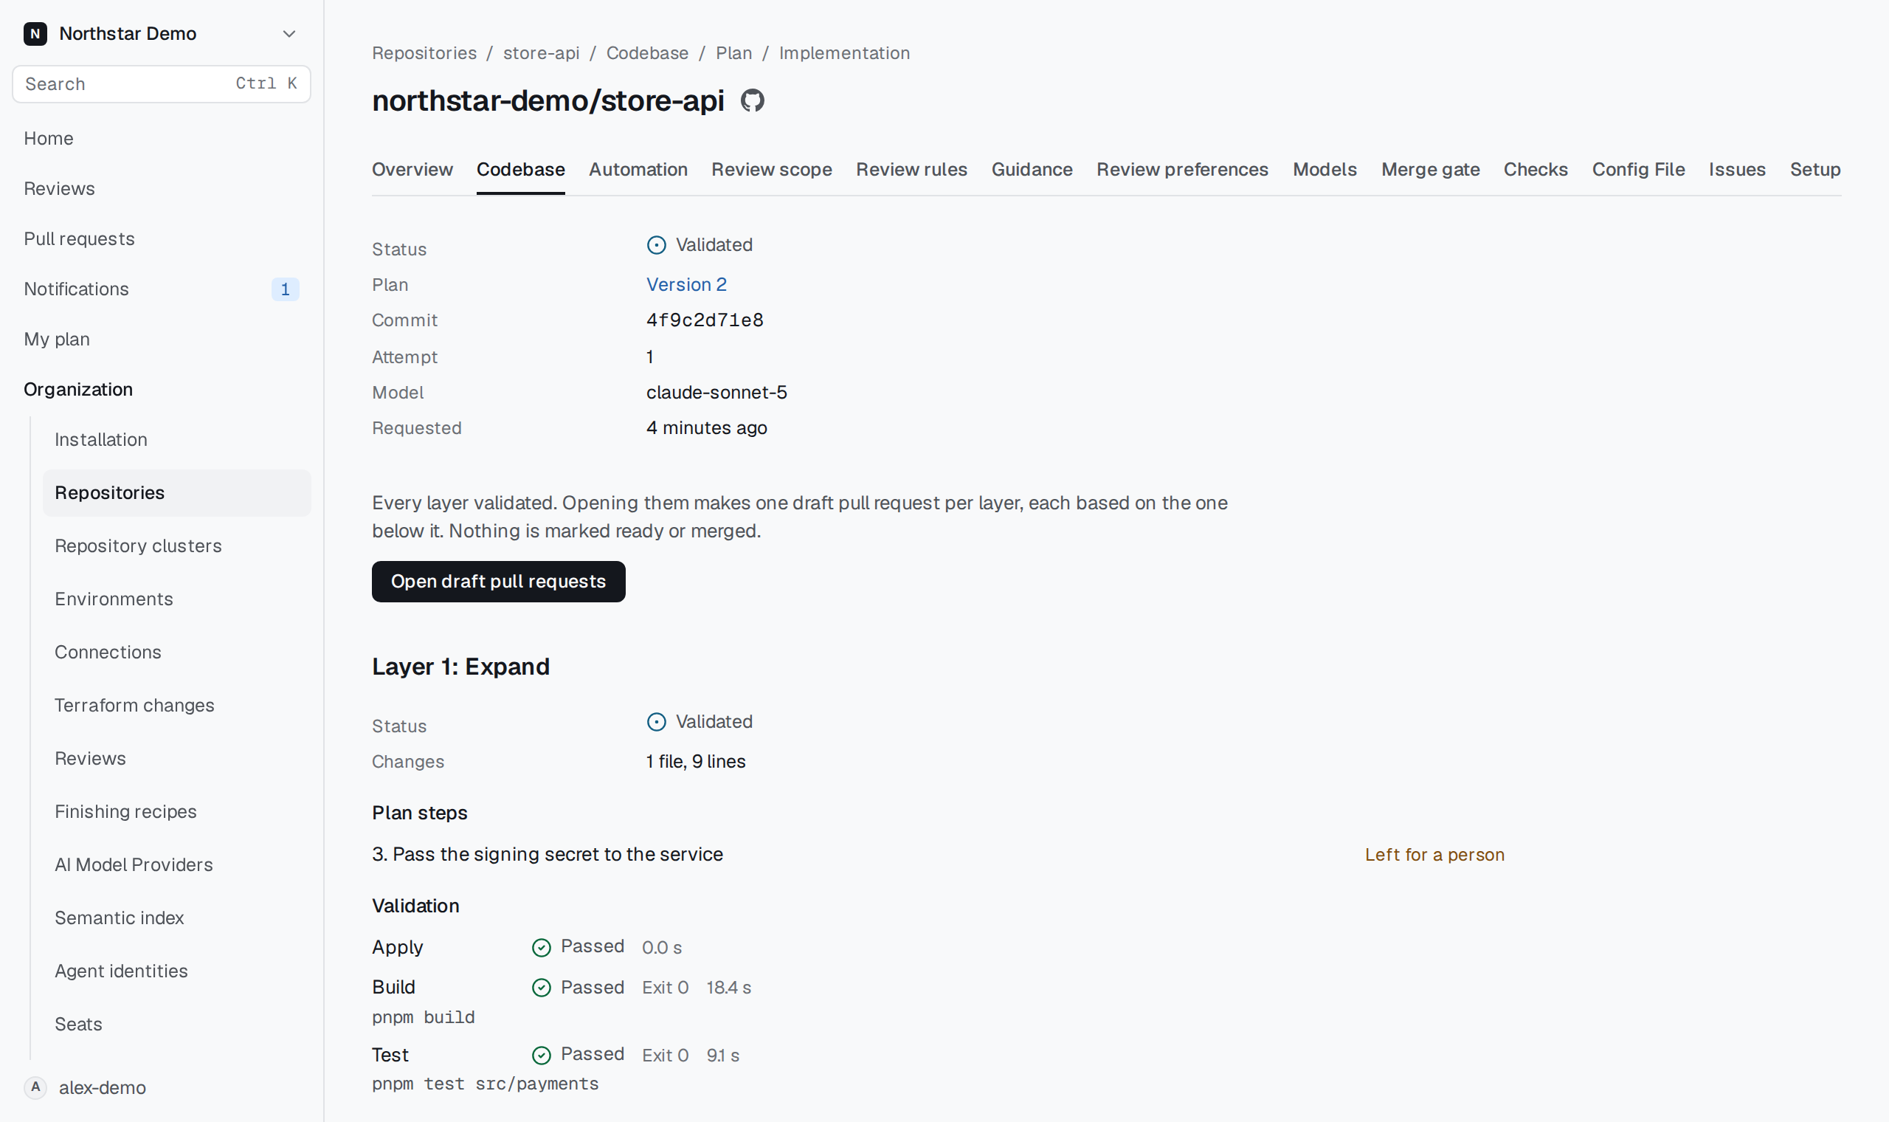Click the Apply row Passed check icon

542,947
